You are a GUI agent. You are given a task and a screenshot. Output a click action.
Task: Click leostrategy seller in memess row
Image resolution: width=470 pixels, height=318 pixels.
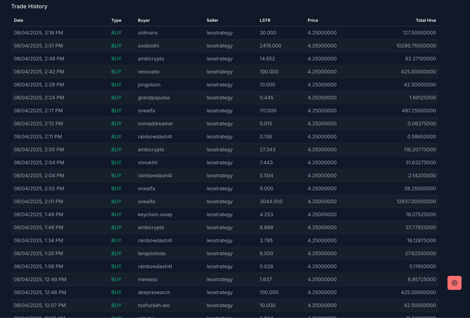tap(220, 280)
